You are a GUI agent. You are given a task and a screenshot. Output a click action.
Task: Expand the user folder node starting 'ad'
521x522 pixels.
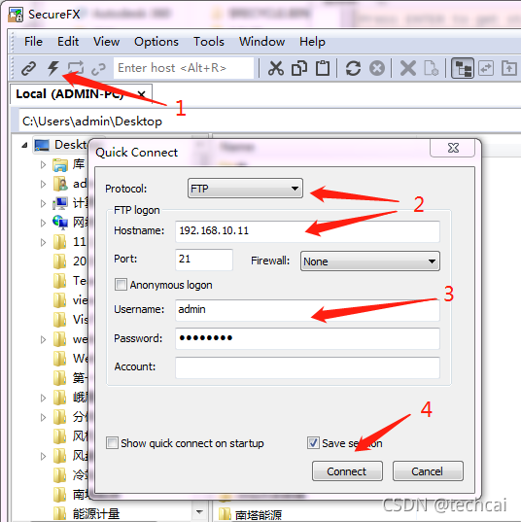[43, 184]
